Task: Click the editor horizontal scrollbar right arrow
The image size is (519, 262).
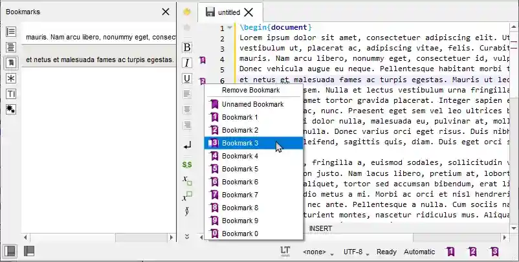Action: pos(504,237)
